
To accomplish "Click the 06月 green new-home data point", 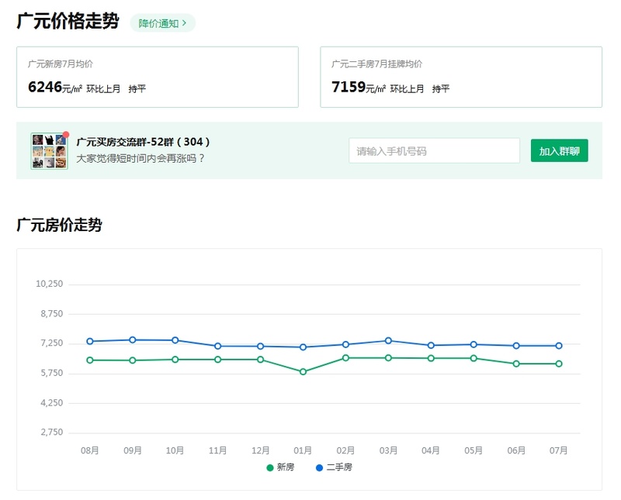I will point(516,364).
